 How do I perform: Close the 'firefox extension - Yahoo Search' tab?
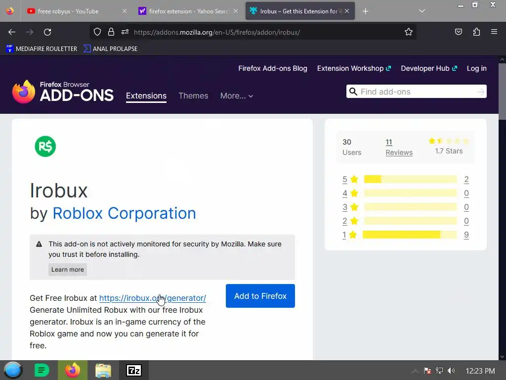pos(236,11)
